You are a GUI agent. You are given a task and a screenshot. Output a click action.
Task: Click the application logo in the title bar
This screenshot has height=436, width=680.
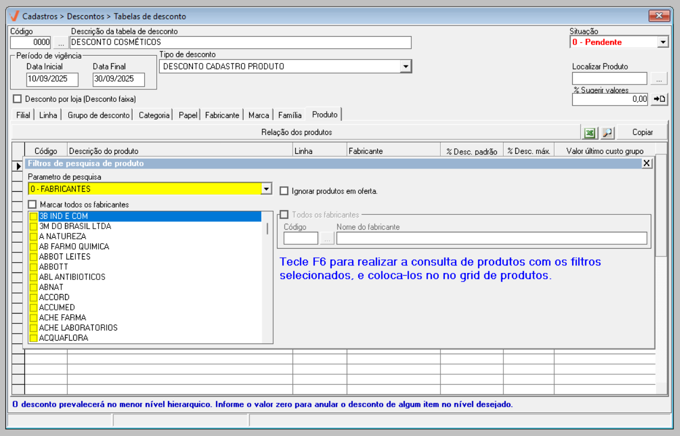pyautogui.click(x=15, y=16)
